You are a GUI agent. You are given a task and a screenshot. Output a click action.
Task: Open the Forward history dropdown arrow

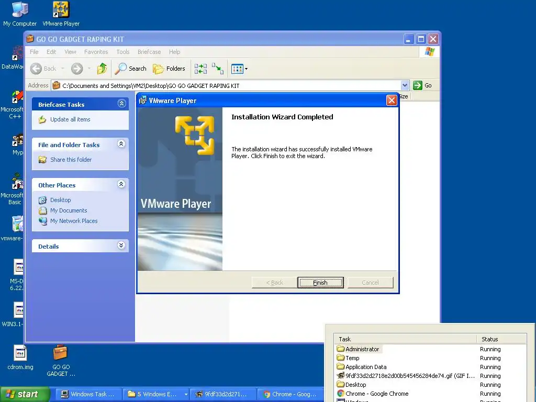click(x=89, y=69)
